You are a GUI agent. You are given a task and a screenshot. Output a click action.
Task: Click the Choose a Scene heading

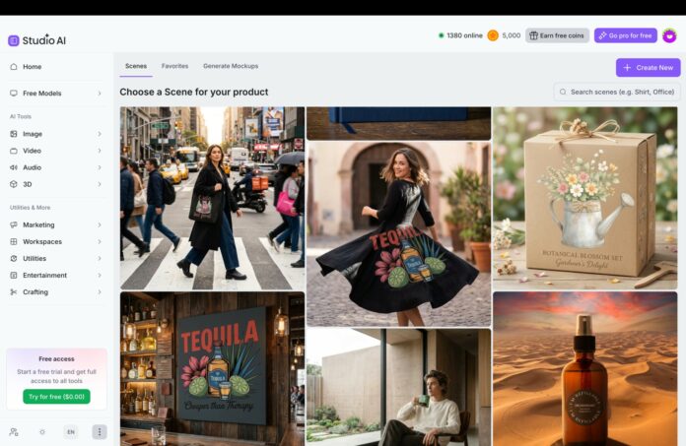[x=194, y=92]
